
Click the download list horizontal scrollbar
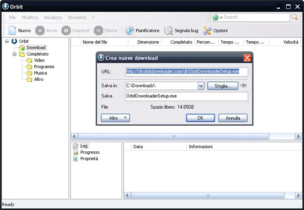tap(186, 136)
